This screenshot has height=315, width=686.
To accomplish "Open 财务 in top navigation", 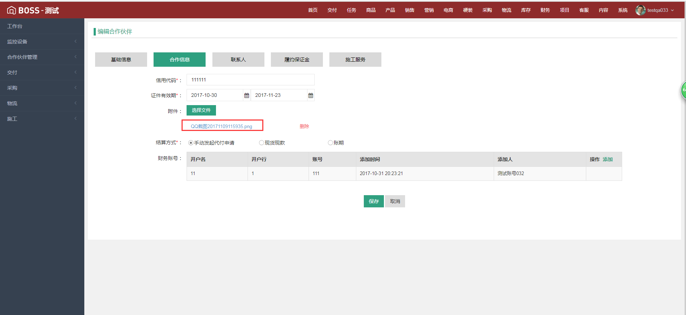I will (545, 10).
